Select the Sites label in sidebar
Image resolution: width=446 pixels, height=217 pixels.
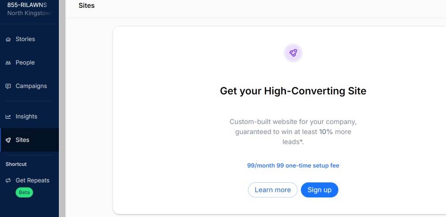point(23,140)
